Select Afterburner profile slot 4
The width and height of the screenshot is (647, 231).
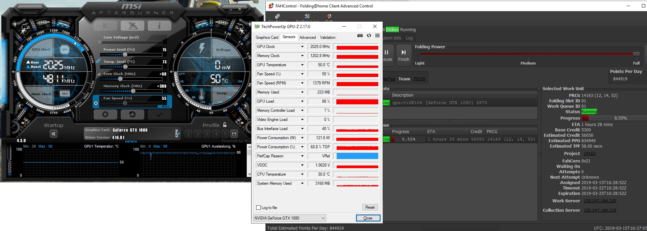216,134
